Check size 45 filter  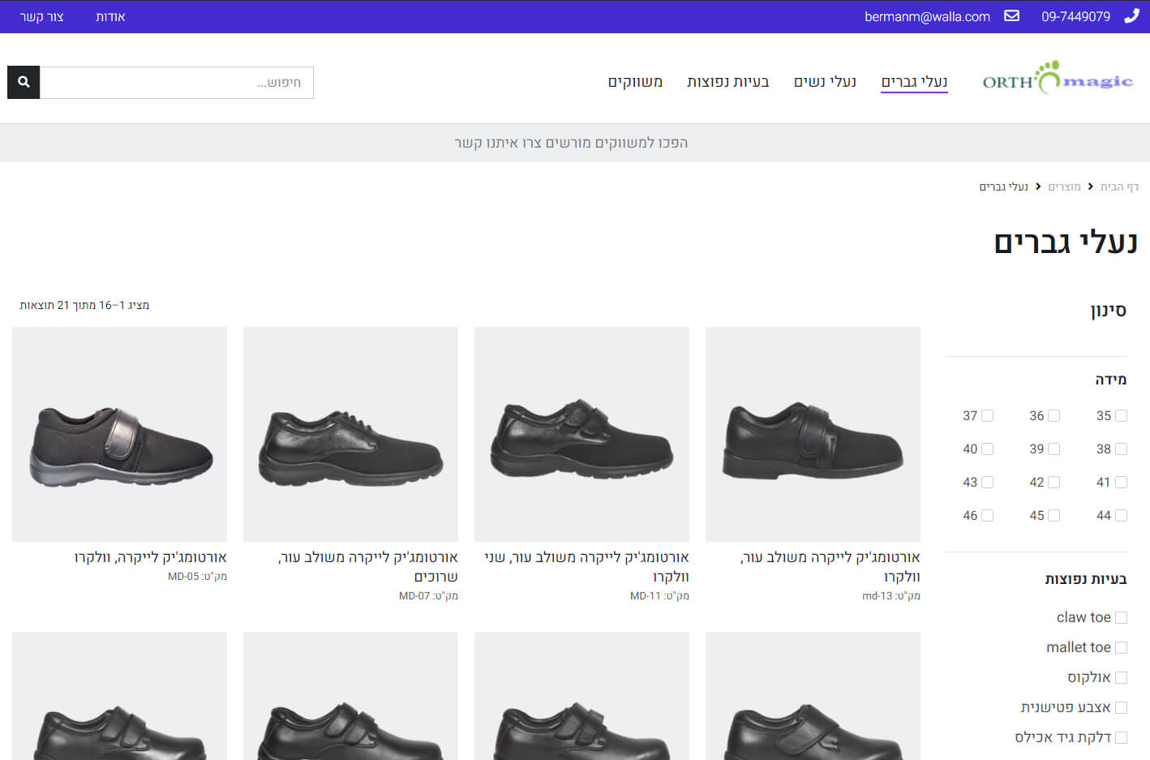point(1053,515)
